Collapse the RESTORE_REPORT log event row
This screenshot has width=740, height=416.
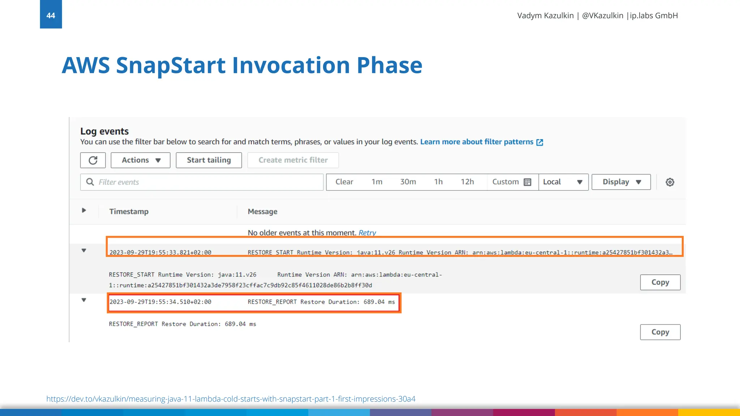coord(84,300)
